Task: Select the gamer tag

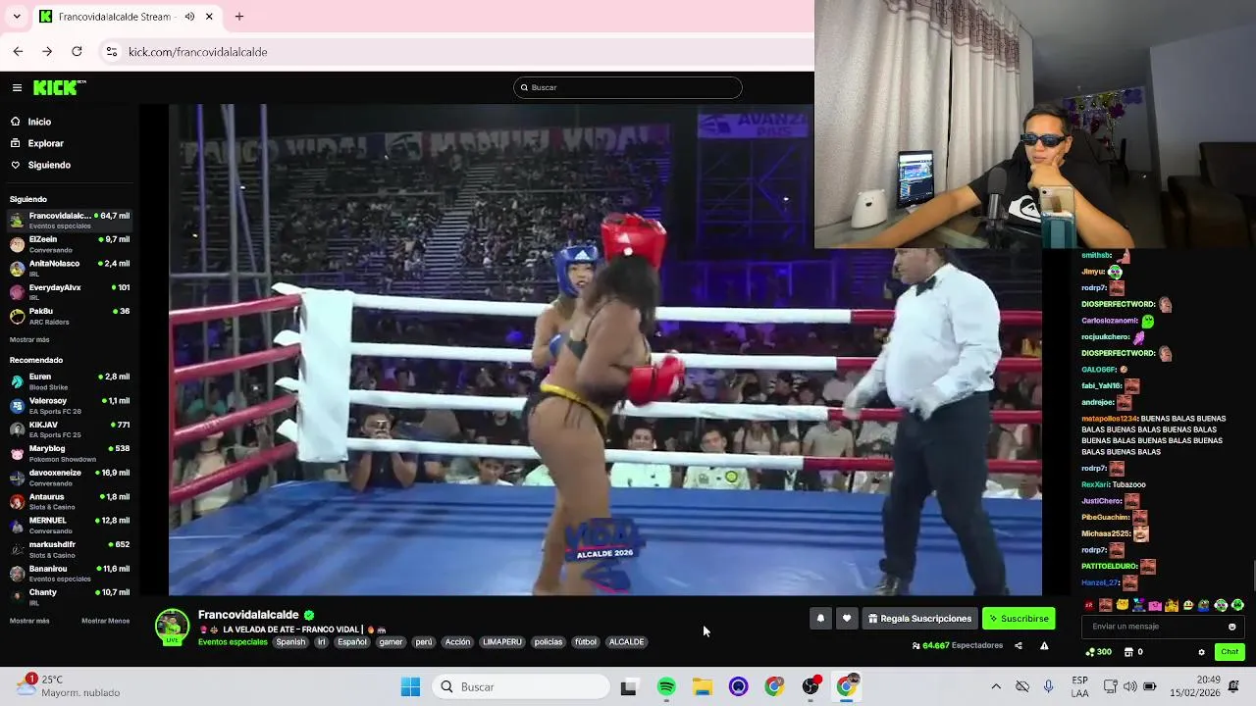Action: (391, 642)
